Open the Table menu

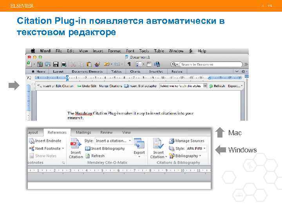[159, 51]
